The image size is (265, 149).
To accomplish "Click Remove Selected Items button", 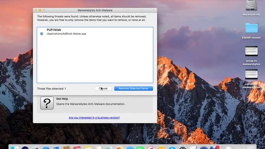I will [133, 88].
